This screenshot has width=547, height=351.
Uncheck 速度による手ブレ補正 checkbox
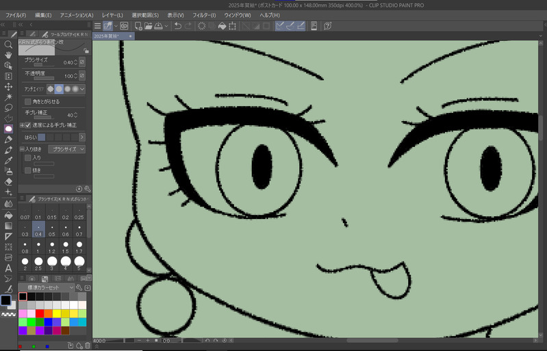[28, 125]
